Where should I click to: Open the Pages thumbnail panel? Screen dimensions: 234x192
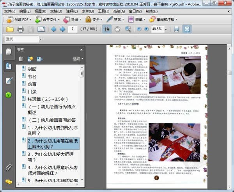pos(8,52)
